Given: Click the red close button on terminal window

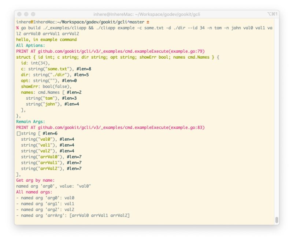Looking at the screenshot, I should [19, 14].
